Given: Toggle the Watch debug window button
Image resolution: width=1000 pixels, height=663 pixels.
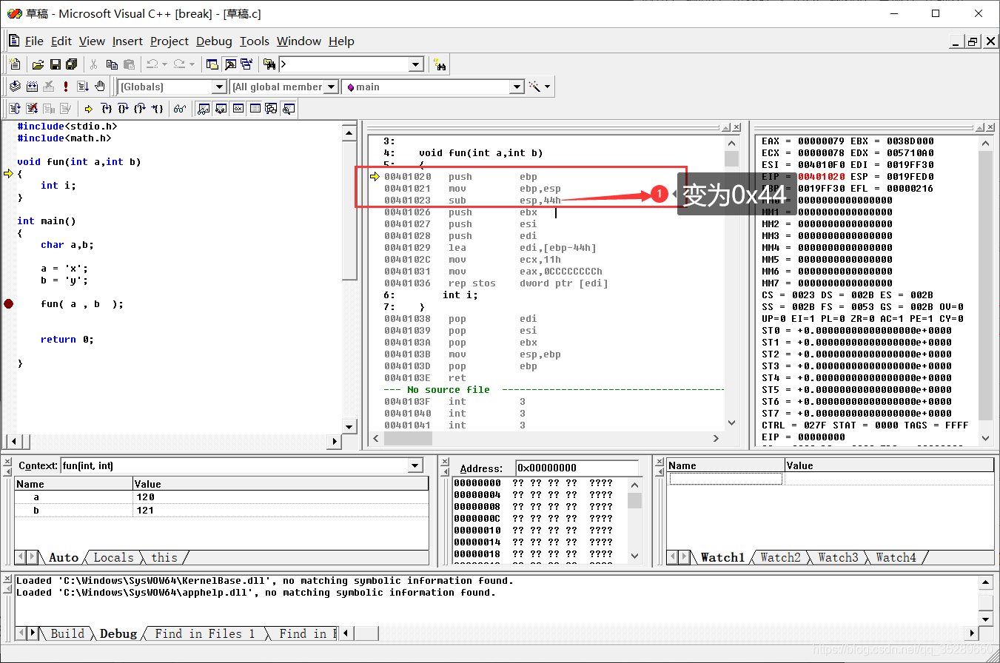Looking at the screenshot, I should pyautogui.click(x=203, y=109).
